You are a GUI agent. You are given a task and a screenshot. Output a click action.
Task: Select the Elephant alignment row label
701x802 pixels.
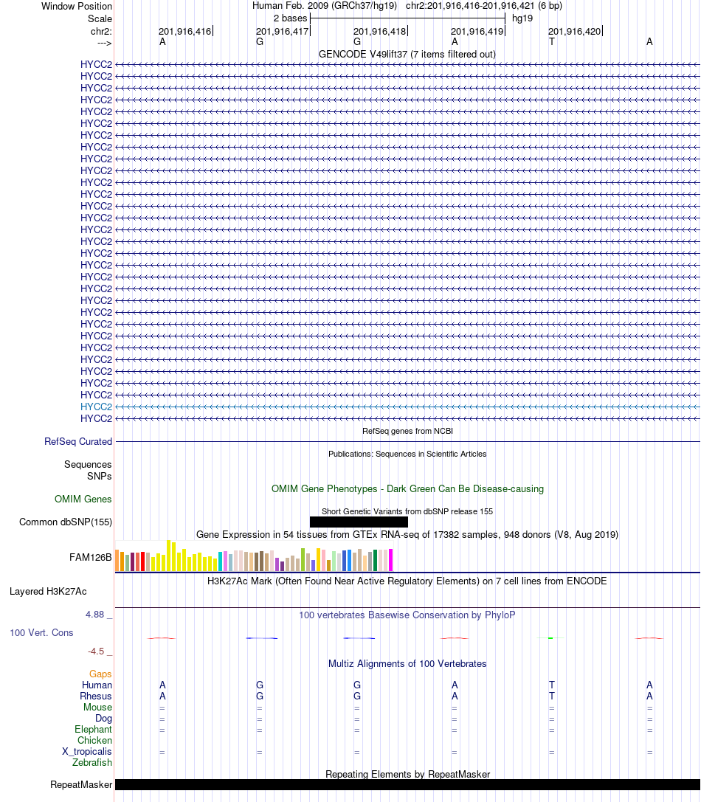click(x=93, y=730)
